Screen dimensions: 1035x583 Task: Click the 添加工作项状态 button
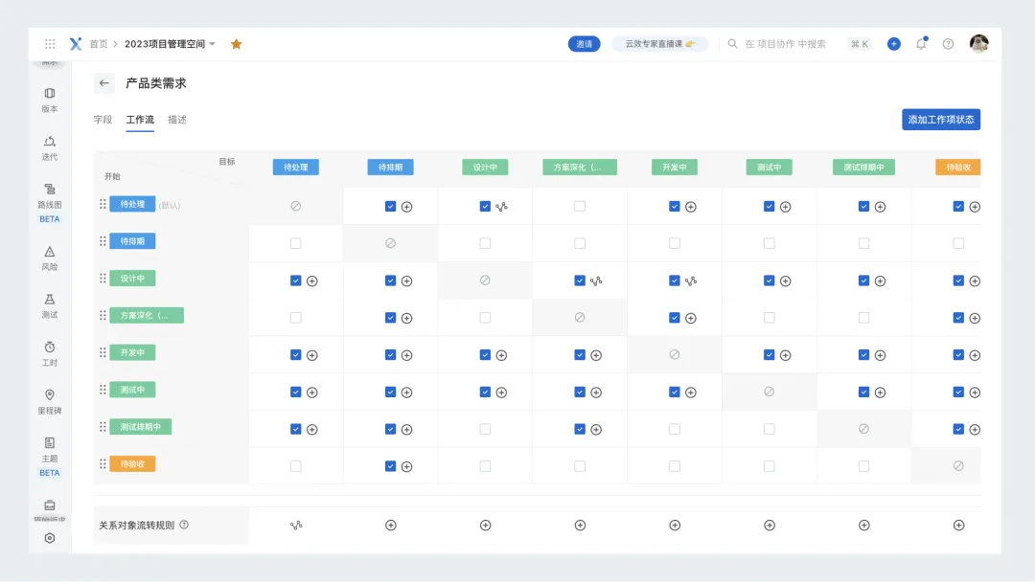click(x=941, y=120)
